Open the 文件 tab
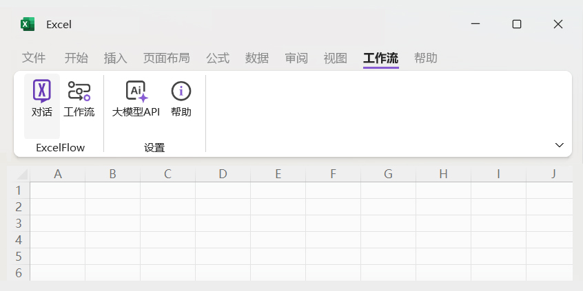This screenshot has width=583, height=291. (x=34, y=58)
